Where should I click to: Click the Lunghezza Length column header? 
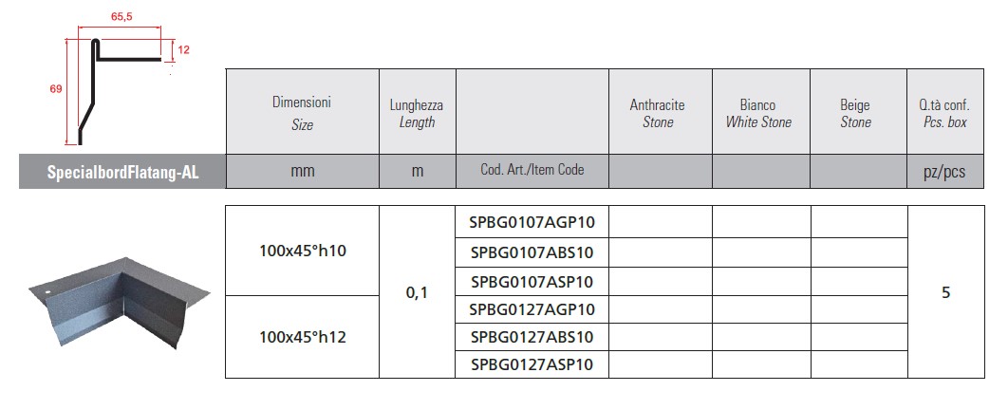(418, 112)
